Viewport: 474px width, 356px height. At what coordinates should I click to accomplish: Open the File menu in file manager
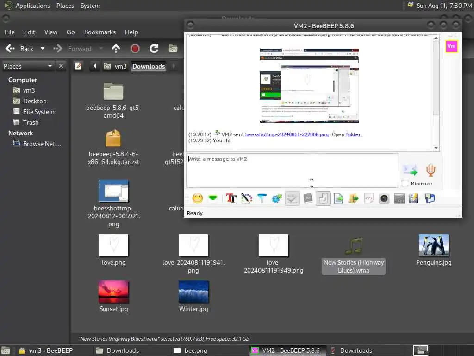tap(10, 32)
